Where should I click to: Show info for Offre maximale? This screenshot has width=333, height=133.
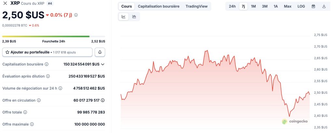[32, 124]
